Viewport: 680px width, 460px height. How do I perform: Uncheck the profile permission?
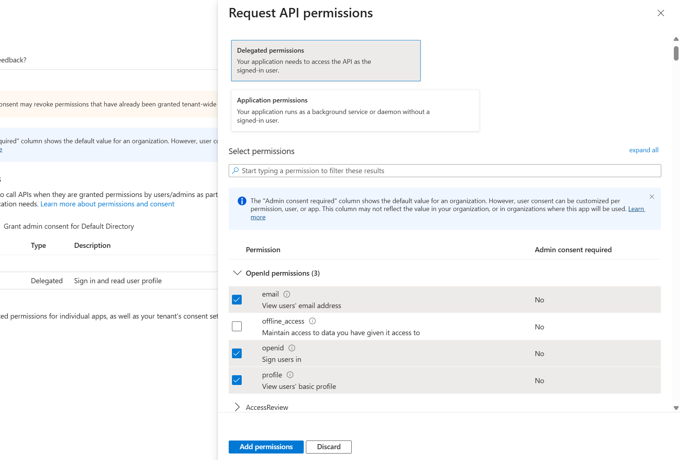pos(237,380)
